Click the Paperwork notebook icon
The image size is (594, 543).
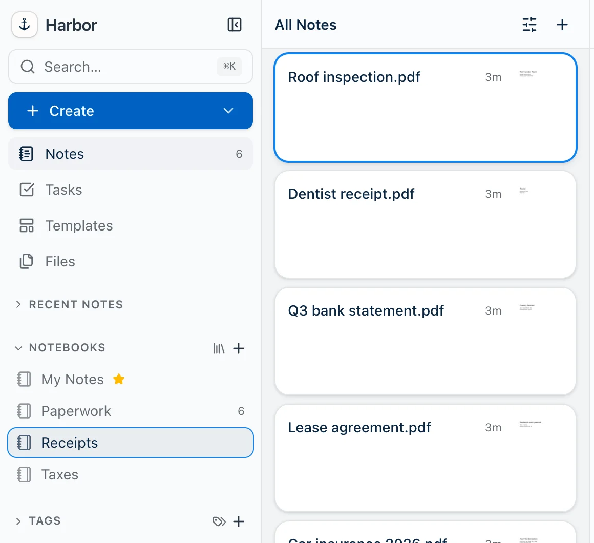tap(24, 411)
